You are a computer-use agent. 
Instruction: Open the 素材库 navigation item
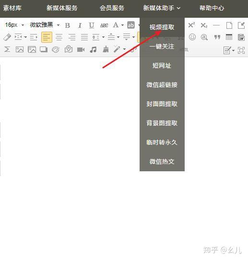tap(12, 8)
